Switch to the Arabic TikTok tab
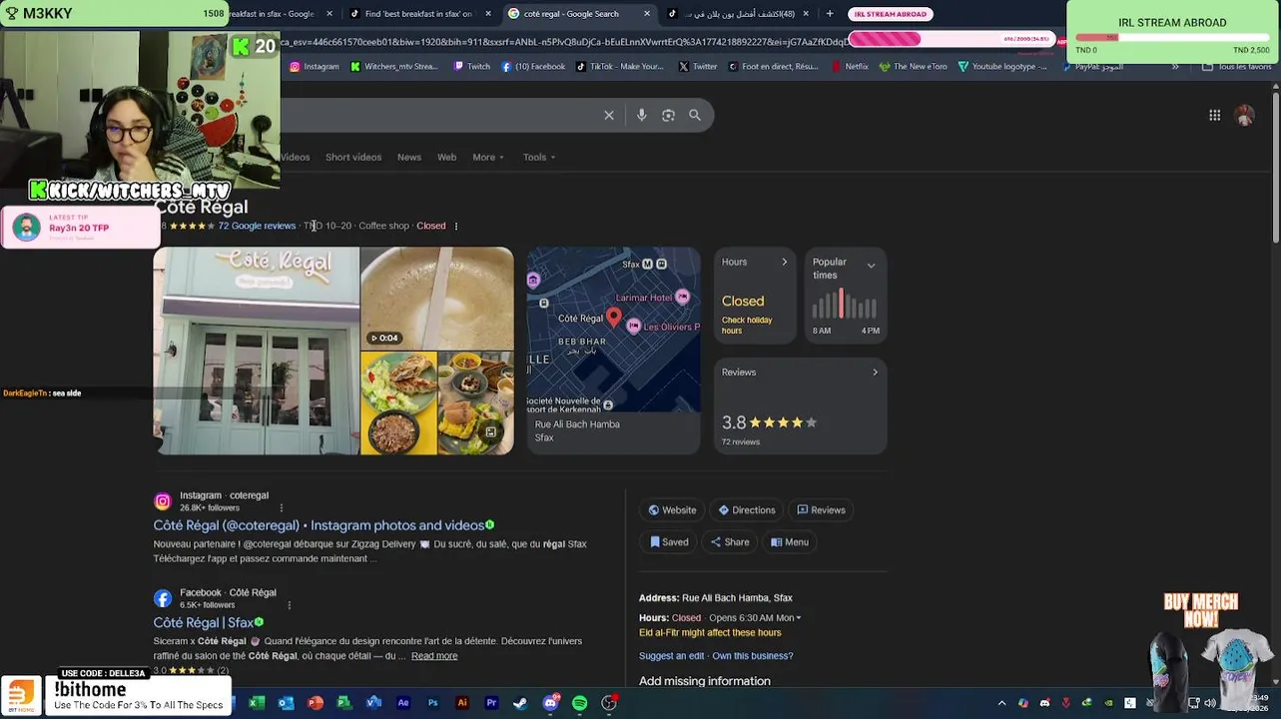The height and width of the screenshot is (719, 1281). [x=737, y=14]
